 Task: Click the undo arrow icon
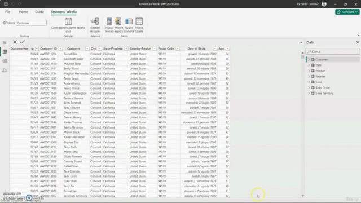pos(13,4)
